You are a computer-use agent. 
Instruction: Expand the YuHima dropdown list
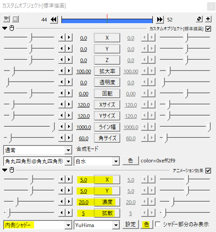point(97,225)
